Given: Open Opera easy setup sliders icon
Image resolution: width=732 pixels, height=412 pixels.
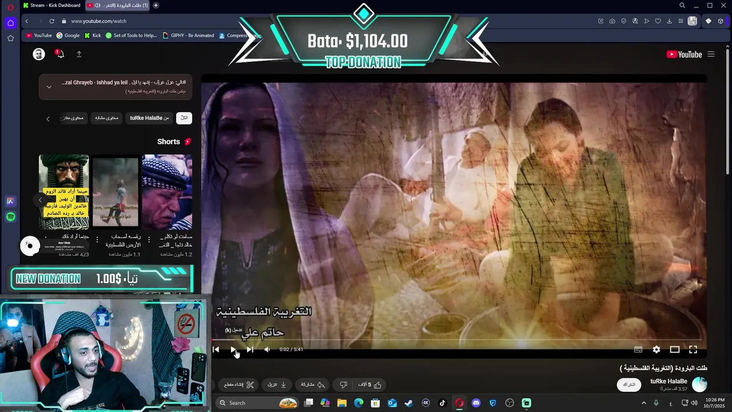Looking at the screenshot, I should click(x=681, y=21).
